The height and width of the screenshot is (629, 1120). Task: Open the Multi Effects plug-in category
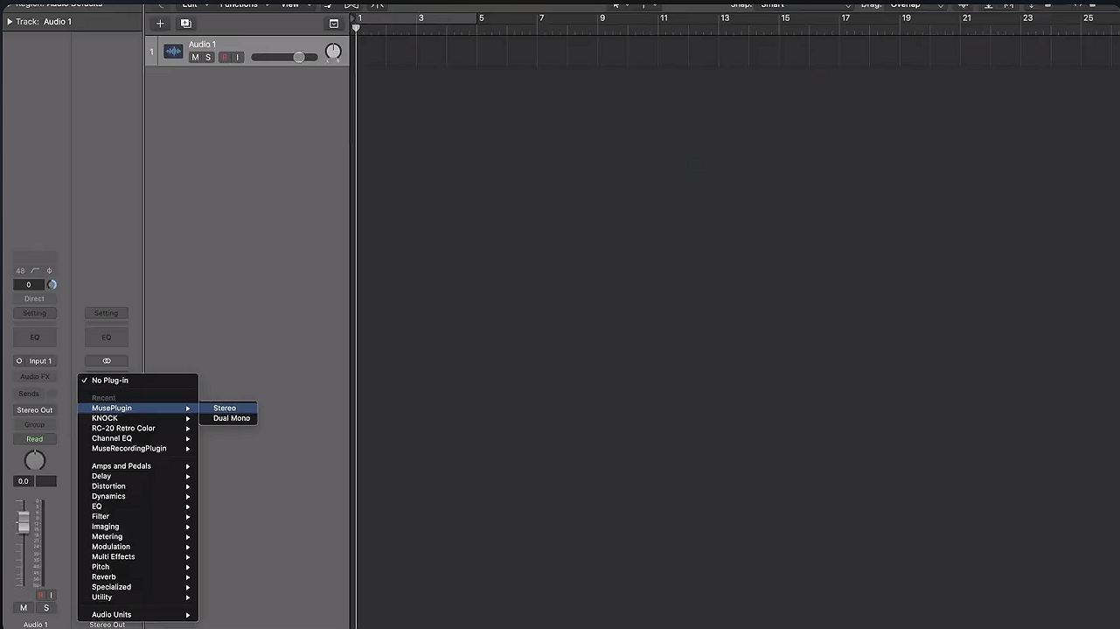click(x=138, y=557)
